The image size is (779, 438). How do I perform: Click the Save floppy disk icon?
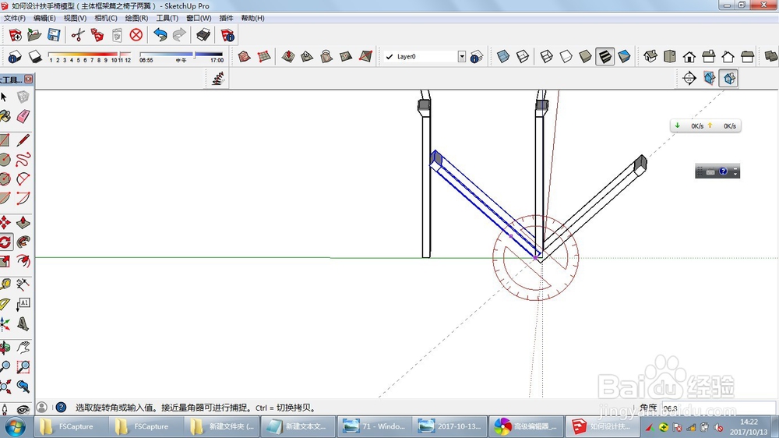pyautogui.click(x=54, y=35)
